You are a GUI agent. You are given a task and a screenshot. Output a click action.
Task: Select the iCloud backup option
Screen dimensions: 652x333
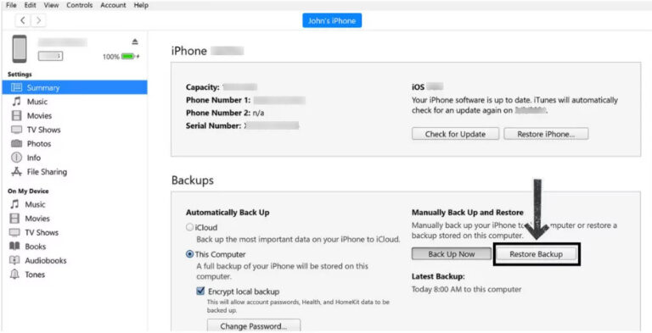189,228
